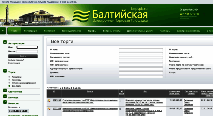Select Аукционы radio bullet
The height and width of the screenshot is (116, 213).
tap(9, 77)
